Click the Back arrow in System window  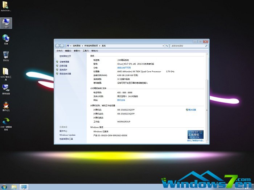click(57, 46)
